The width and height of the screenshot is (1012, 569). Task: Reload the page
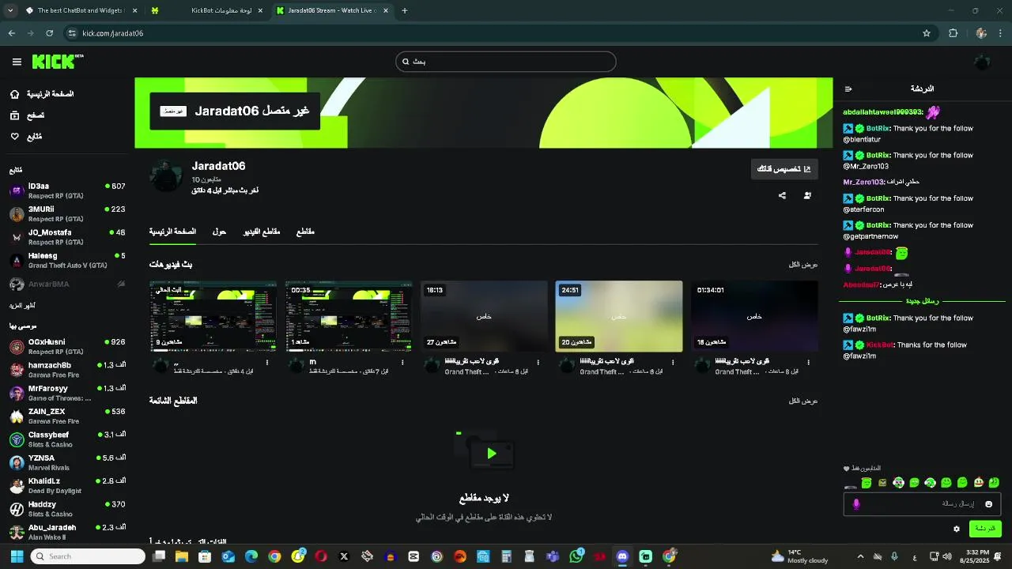pos(49,33)
